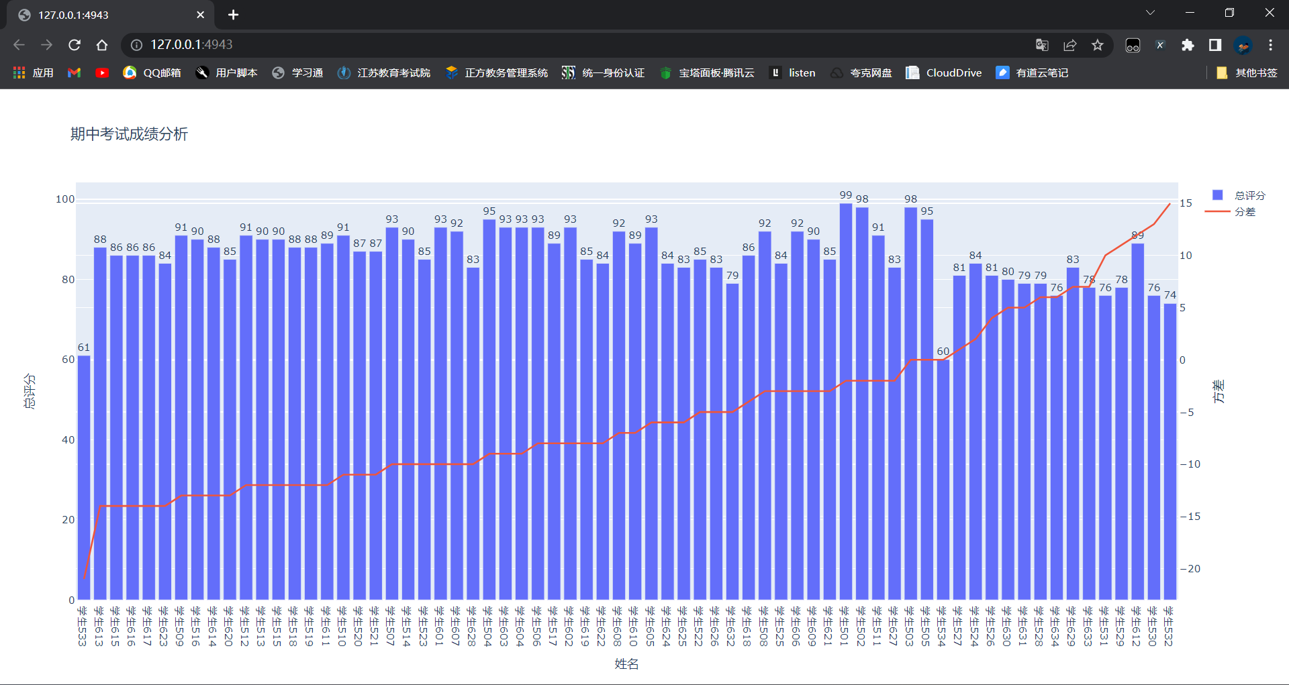This screenshot has height=685, width=1289.
Task: Open the browser home page
Action: (102, 45)
